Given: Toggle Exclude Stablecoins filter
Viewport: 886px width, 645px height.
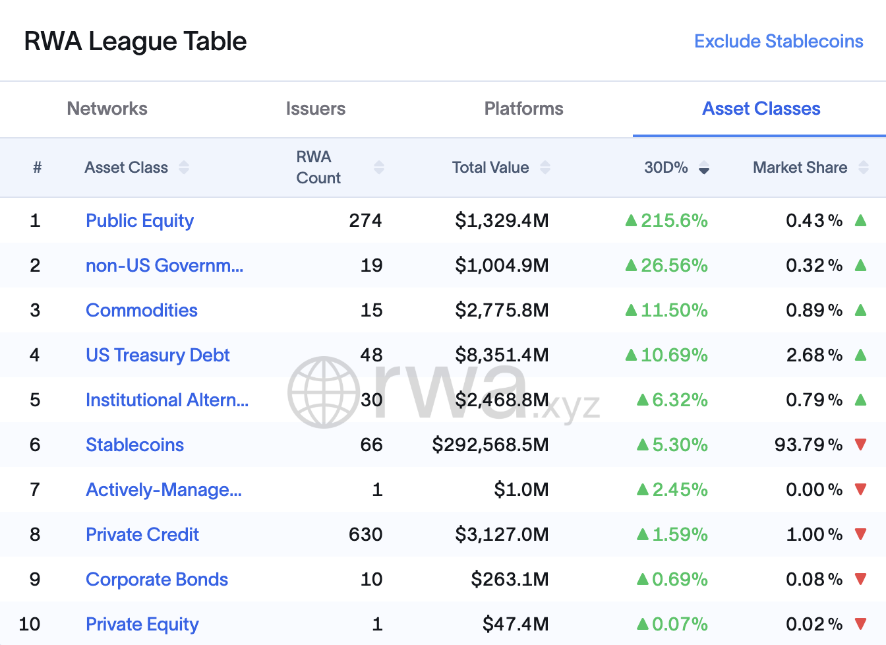Looking at the screenshot, I should point(779,41).
